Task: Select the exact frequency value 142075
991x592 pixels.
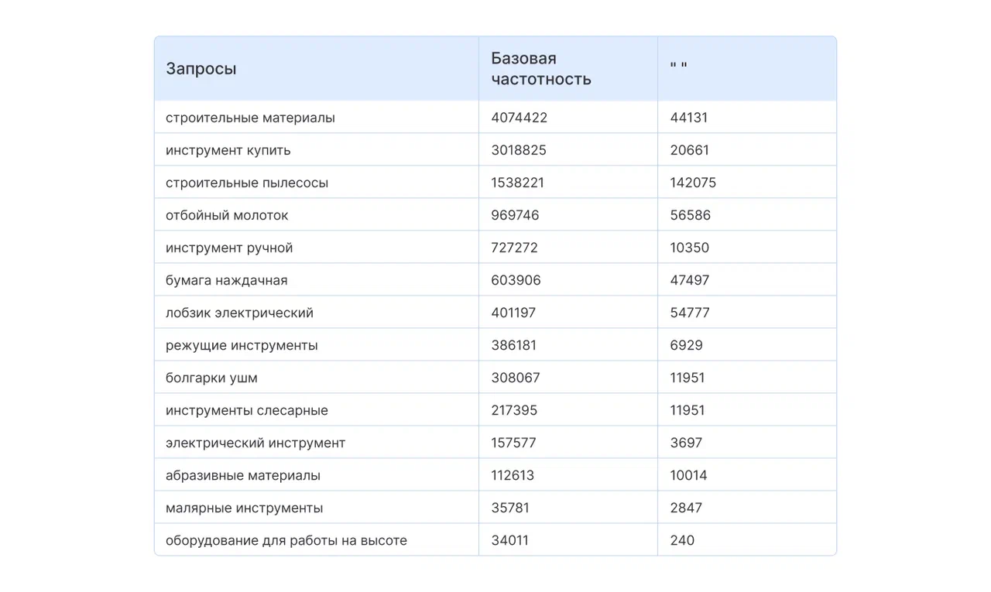Action: [693, 183]
